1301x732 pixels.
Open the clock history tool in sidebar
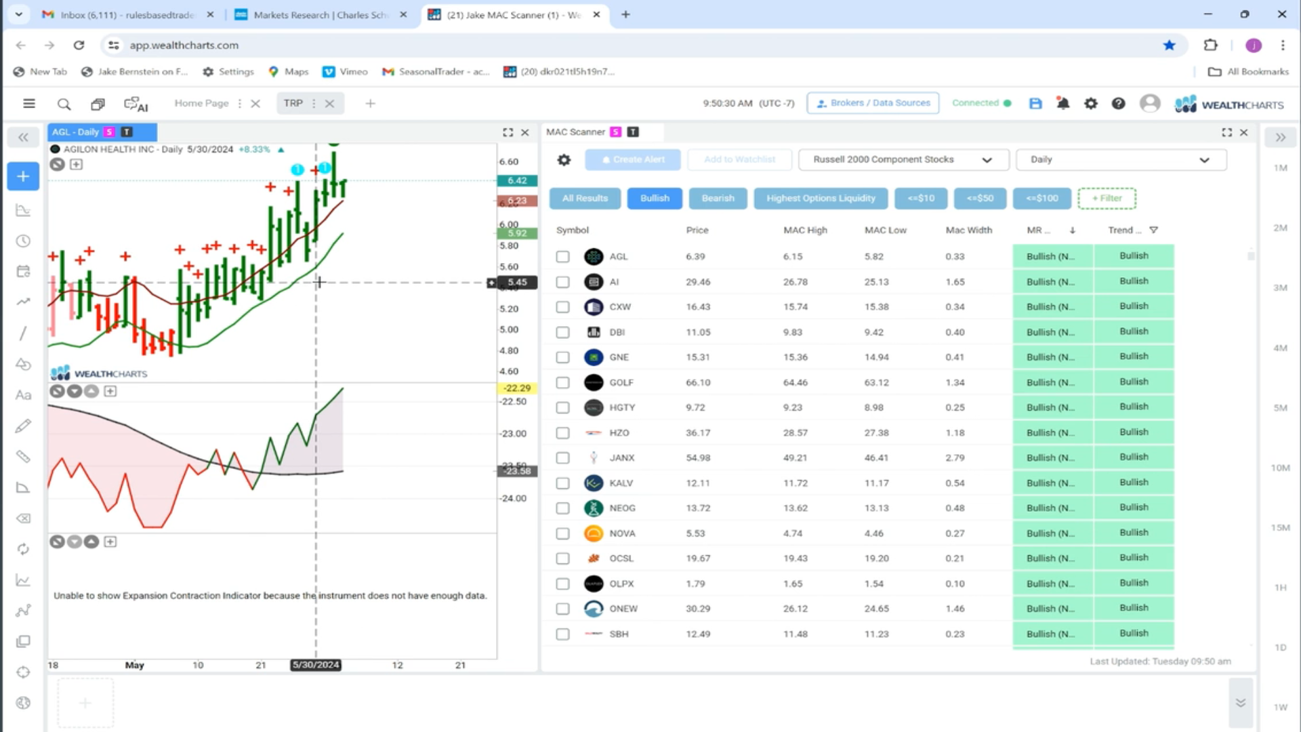coord(23,241)
